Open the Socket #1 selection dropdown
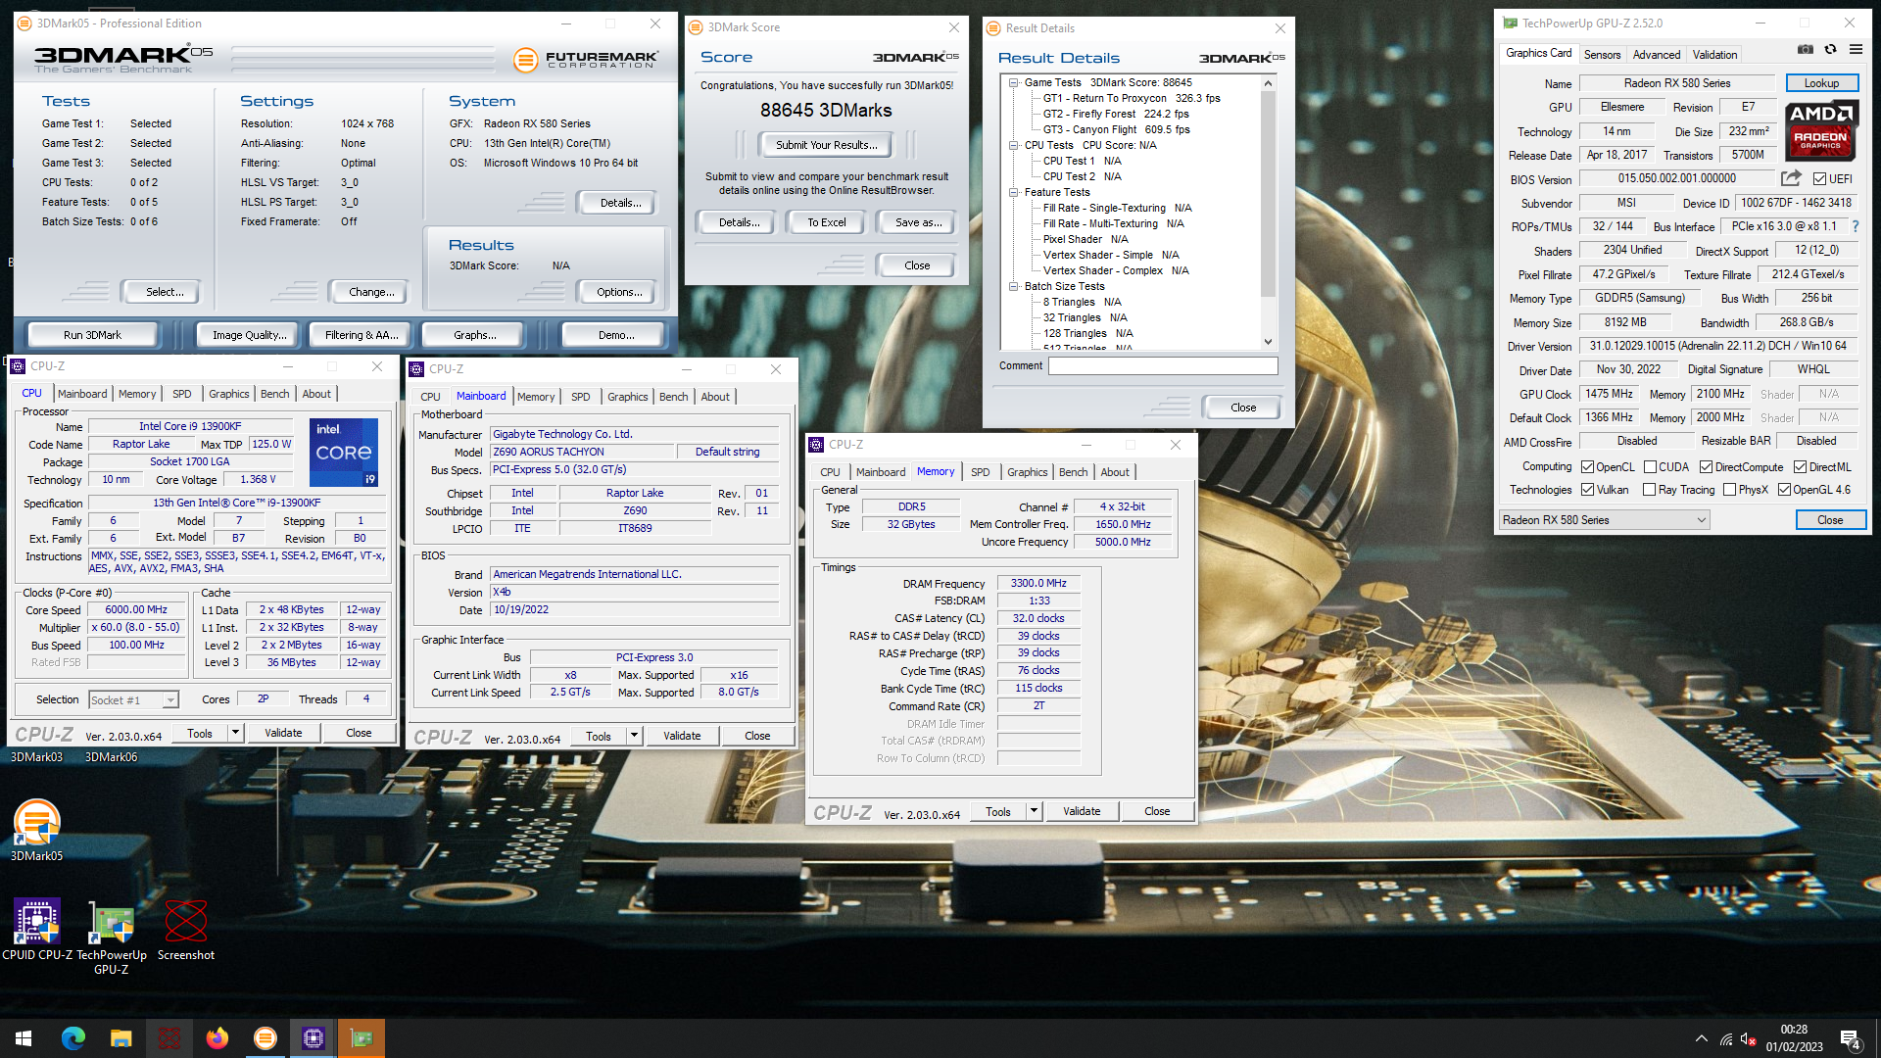Image resolution: width=1881 pixels, height=1058 pixels. pyautogui.click(x=133, y=699)
